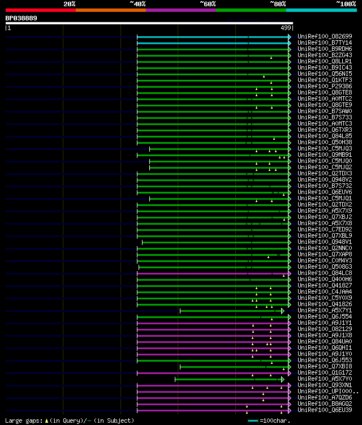Open the UniRef100_Q7XBI8 hit
This screenshot has height=425, width=362.
(x=325, y=367)
